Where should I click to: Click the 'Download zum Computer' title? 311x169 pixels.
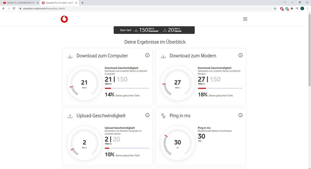[x=102, y=56]
